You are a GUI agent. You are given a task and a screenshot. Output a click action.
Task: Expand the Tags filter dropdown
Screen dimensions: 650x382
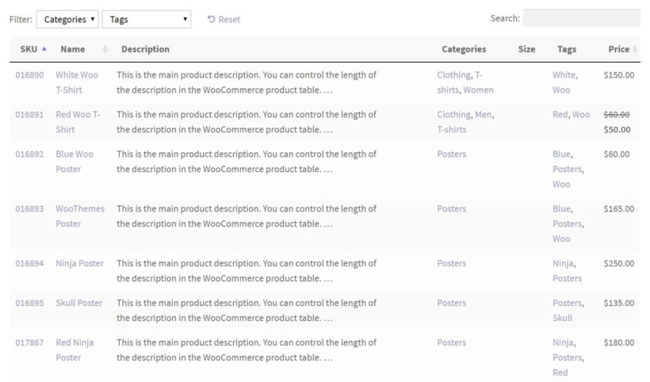pos(146,19)
